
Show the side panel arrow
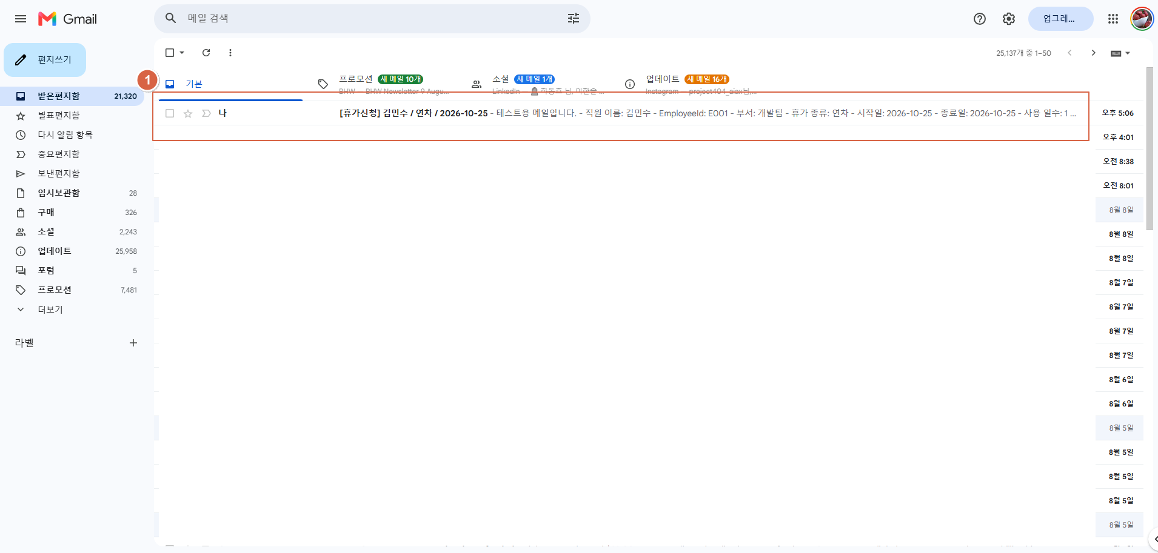tap(1154, 538)
